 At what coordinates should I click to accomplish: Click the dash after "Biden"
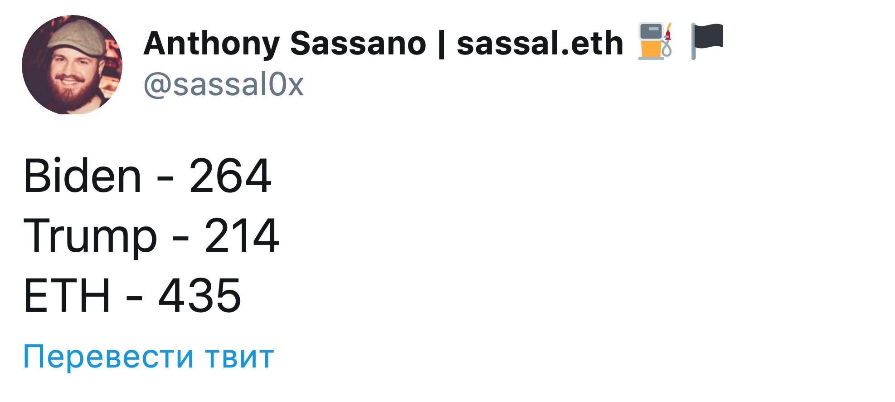tap(165, 178)
